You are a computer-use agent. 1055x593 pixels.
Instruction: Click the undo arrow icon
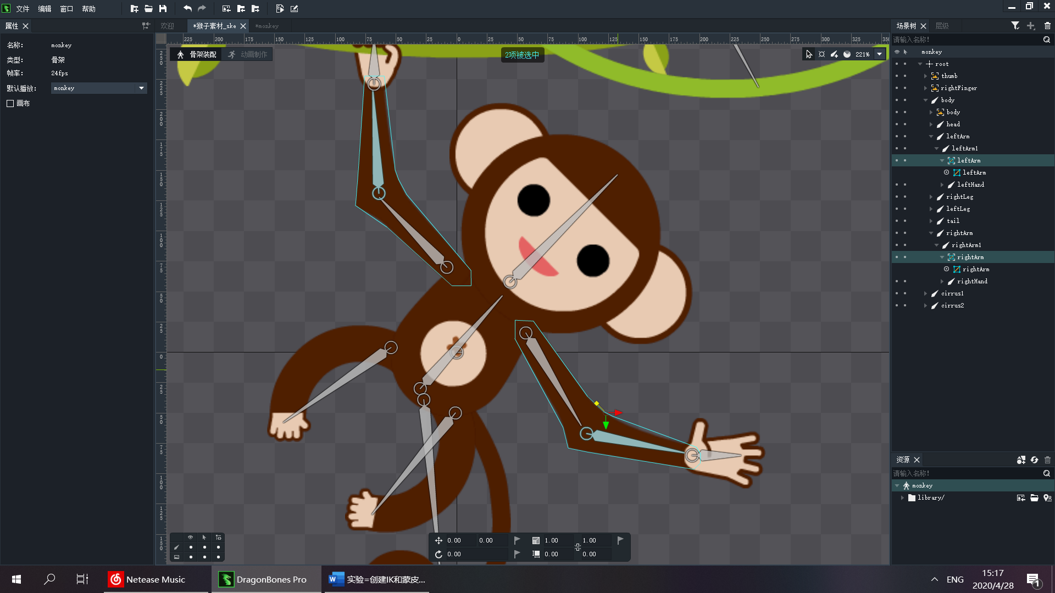coord(187,8)
